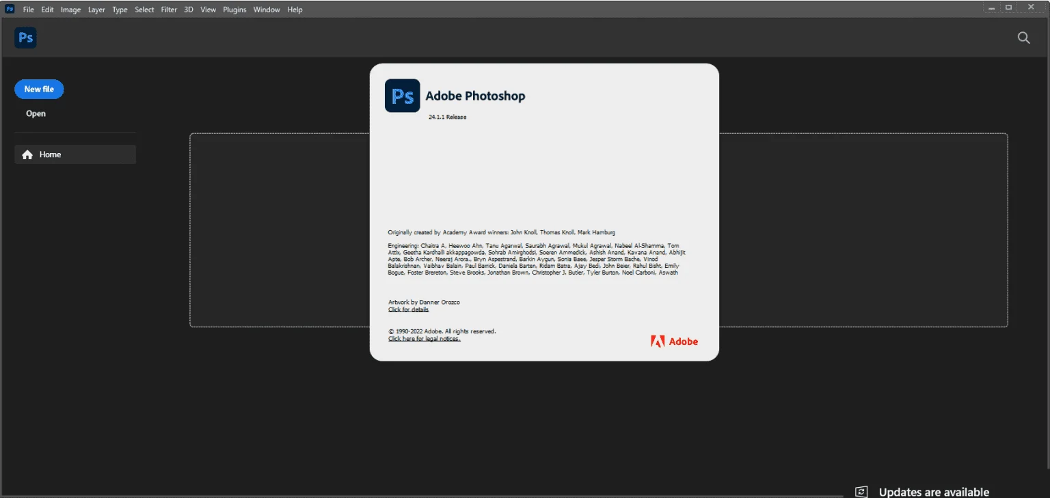
Task: Open the Select menu
Action: (x=144, y=10)
